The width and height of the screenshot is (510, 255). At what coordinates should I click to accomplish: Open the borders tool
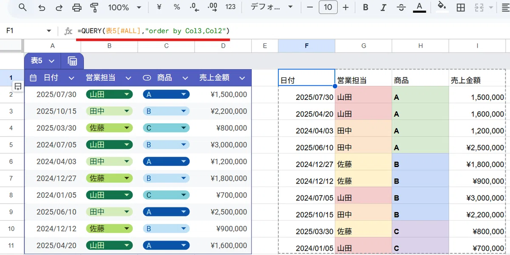click(x=461, y=8)
